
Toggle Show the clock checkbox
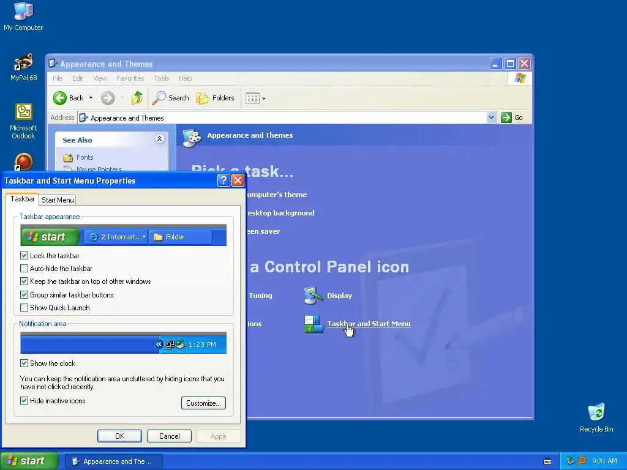click(x=24, y=364)
